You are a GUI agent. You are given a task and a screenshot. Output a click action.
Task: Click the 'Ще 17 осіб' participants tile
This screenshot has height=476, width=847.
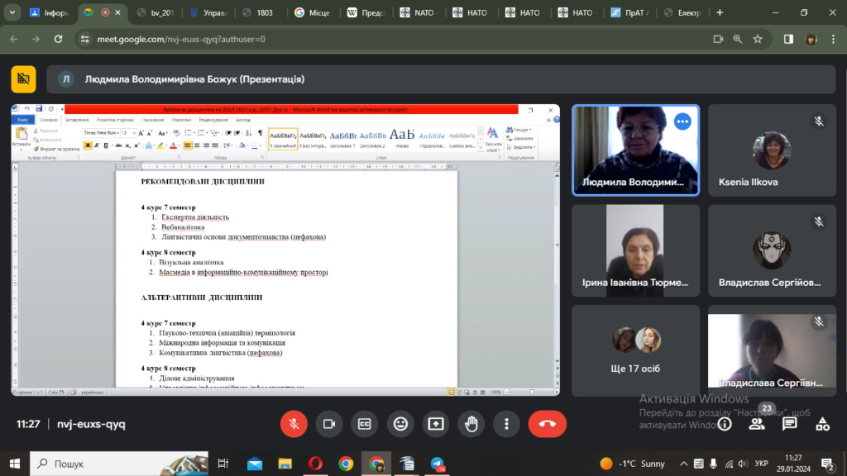(634, 350)
